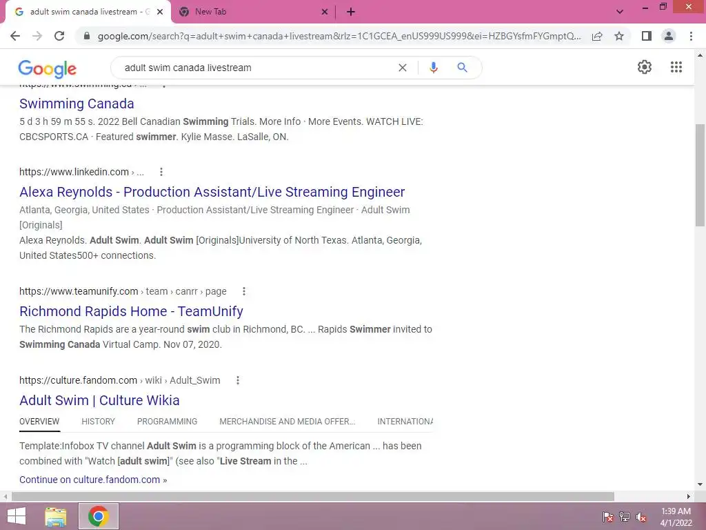Image resolution: width=706 pixels, height=530 pixels.
Task: Click the browser address bar URL
Action: [339, 36]
